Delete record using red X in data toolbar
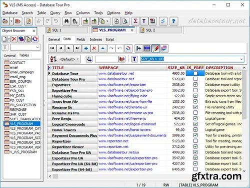The height and width of the screenshot is (188, 250). (x=94, y=48)
